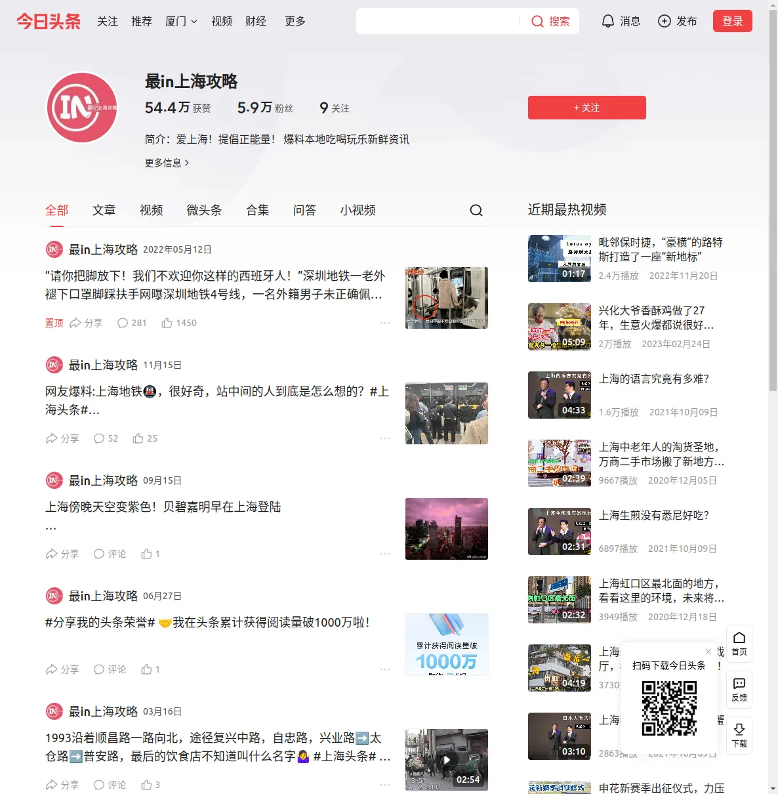The image size is (778, 794).
Task: Open 推荐 in the top navigation
Action: [x=142, y=22]
